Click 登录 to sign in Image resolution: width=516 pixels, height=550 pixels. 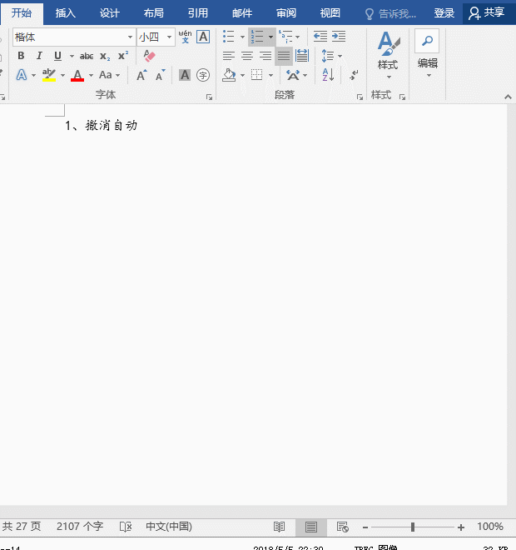coord(444,12)
